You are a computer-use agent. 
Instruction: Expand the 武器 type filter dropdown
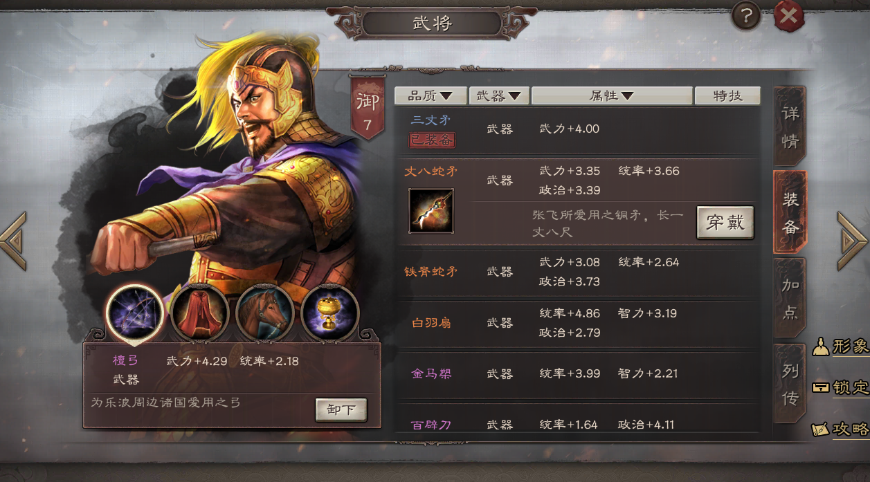[499, 95]
